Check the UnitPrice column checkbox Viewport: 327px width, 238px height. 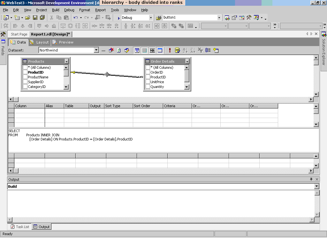[x=148, y=82]
